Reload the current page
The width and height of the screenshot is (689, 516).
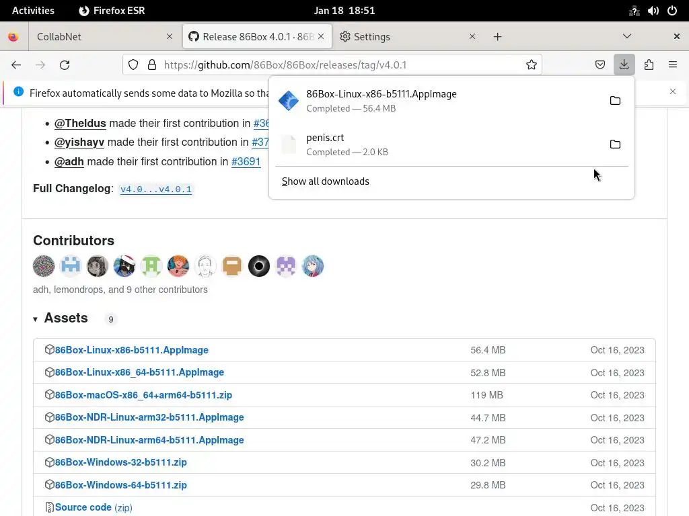pos(65,65)
